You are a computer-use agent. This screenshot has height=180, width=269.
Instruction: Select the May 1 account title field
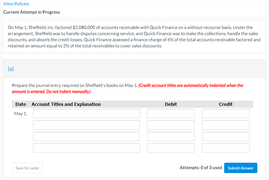click(x=87, y=113)
